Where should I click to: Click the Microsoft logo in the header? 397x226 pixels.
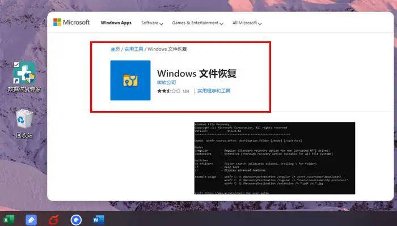[x=71, y=22]
